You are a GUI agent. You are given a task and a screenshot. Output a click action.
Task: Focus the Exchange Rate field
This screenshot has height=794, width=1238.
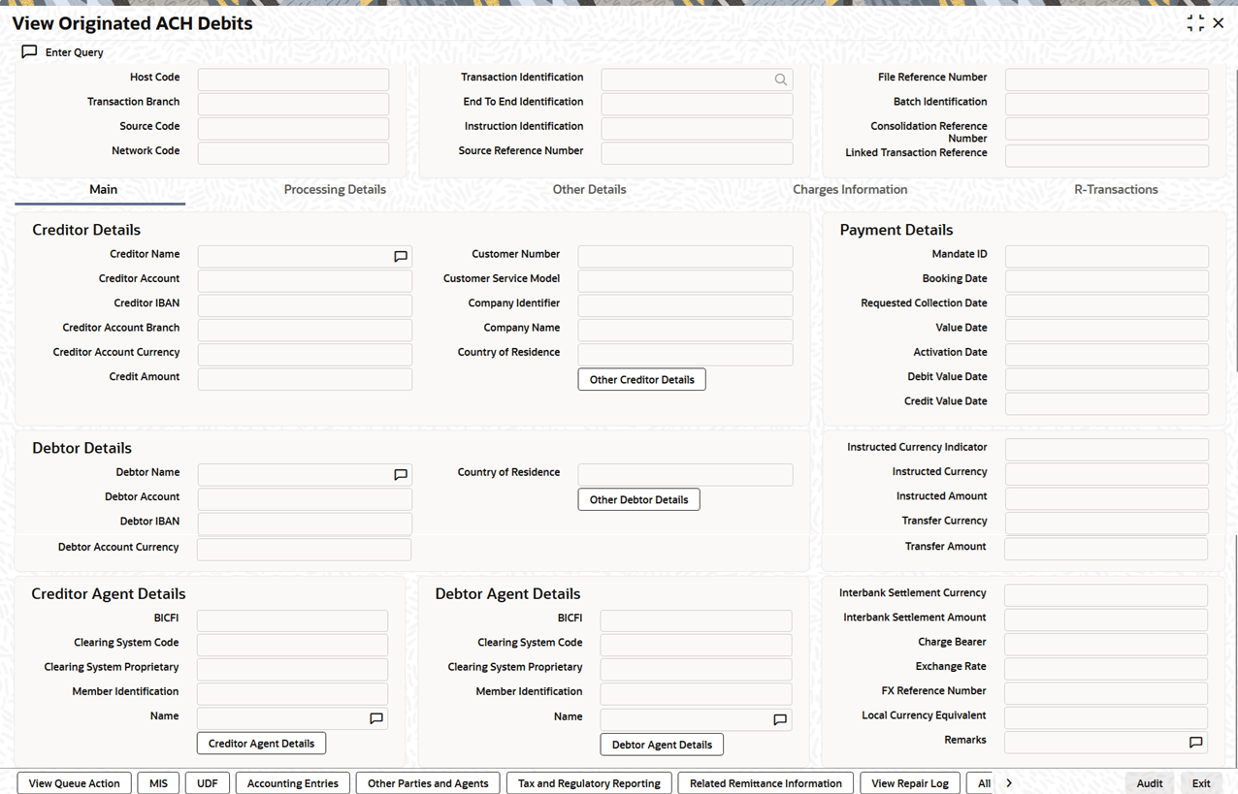click(x=1106, y=669)
